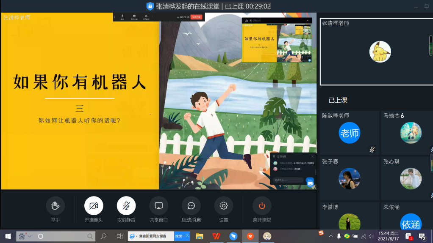This screenshot has width=433, height=243.
Task: Open the 共享窗口 screen share option
Action: pyautogui.click(x=159, y=206)
